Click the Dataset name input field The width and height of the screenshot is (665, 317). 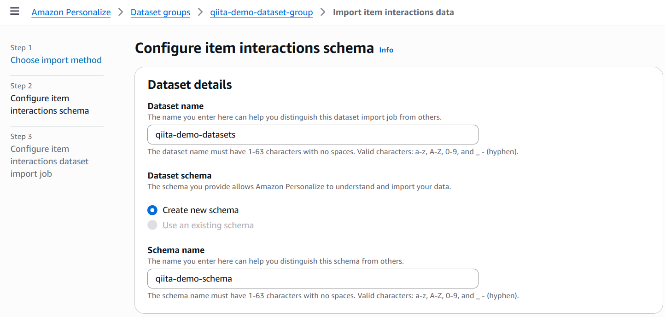tap(313, 135)
